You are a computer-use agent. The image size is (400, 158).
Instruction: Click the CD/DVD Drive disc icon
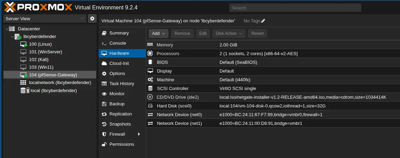(150, 97)
